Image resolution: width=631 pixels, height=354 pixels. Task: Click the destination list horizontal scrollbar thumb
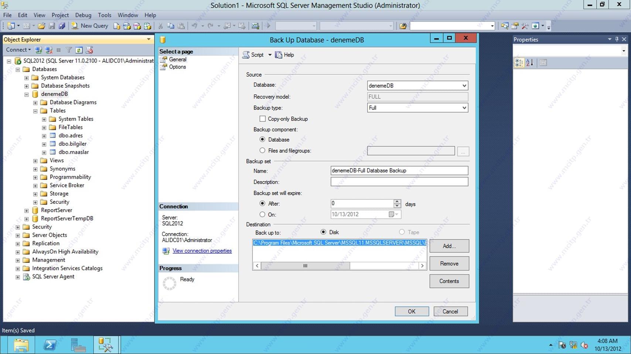pos(305,265)
